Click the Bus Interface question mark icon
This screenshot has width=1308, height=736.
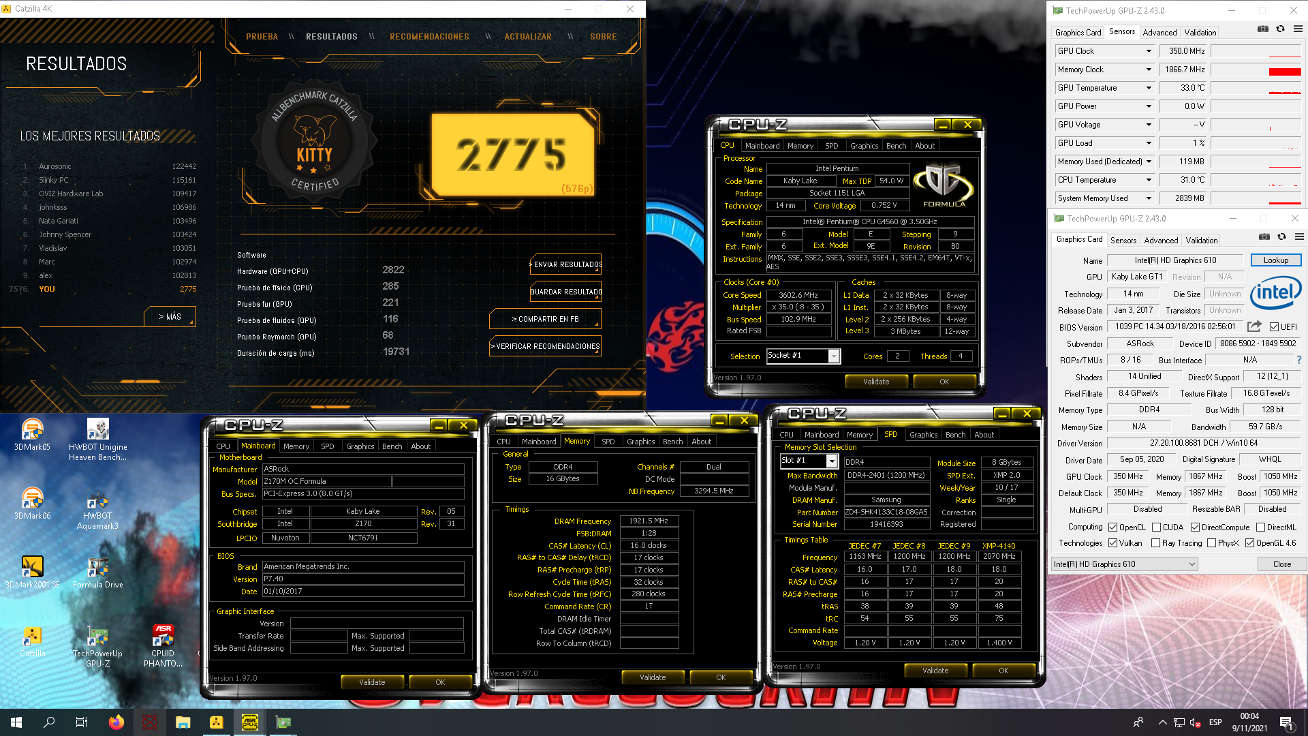click(x=1299, y=360)
